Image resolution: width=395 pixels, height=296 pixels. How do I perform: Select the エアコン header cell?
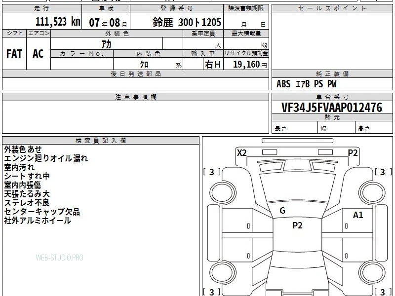[39, 33]
